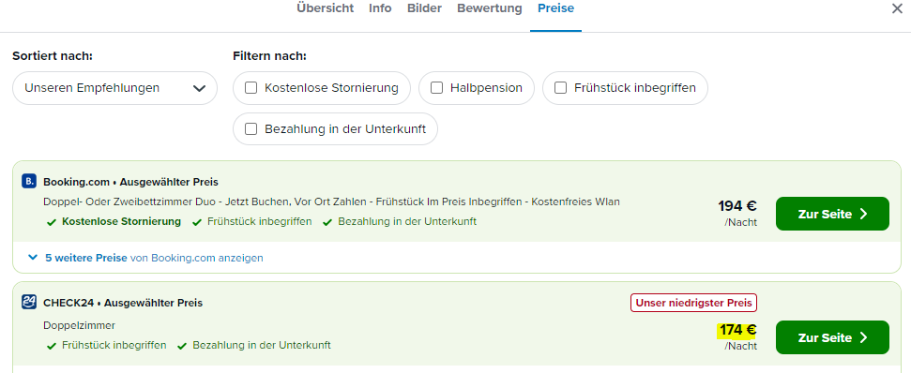Enable the Kostenlose Stornierung filter checkbox

click(x=251, y=88)
